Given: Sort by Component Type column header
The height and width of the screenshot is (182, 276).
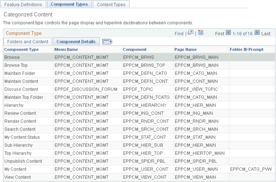Looking at the screenshot, I should click(21, 49).
